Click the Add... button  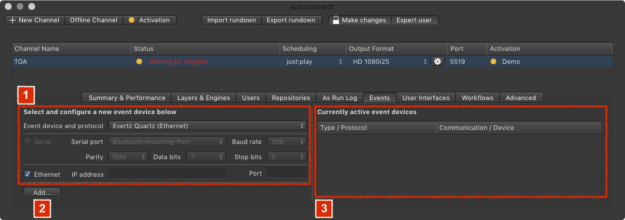point(42,192)
